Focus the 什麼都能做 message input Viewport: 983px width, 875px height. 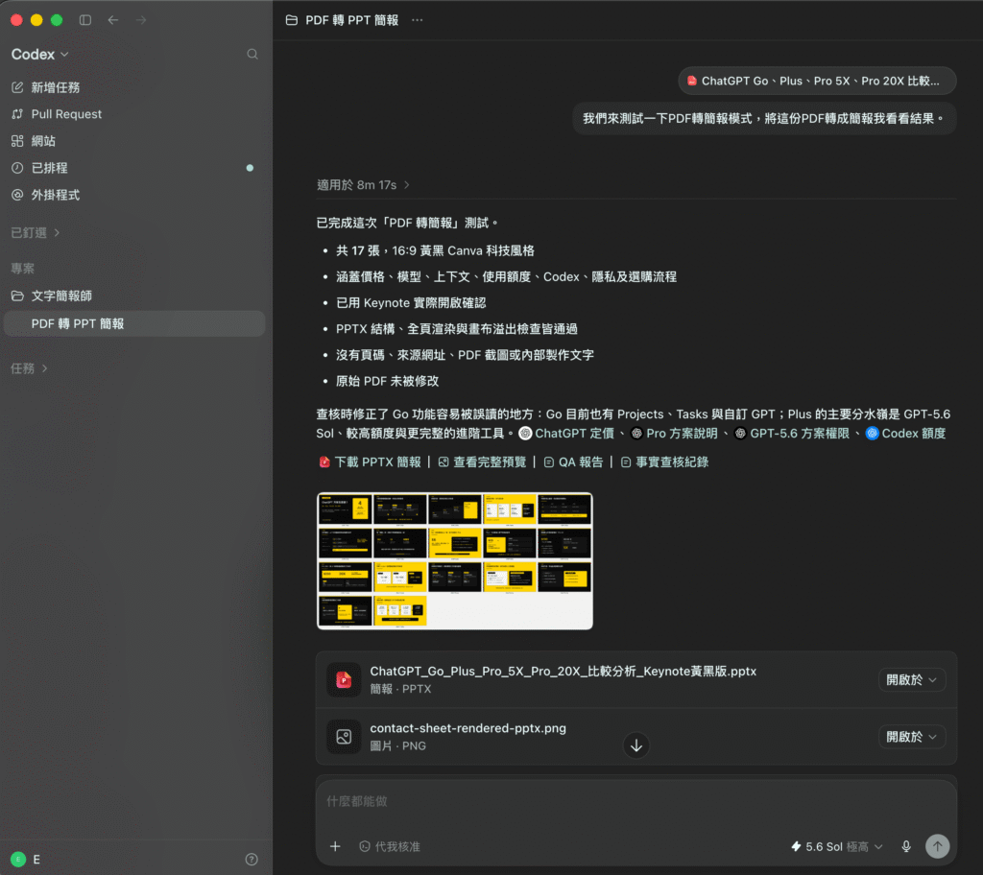tap(635, 802)
